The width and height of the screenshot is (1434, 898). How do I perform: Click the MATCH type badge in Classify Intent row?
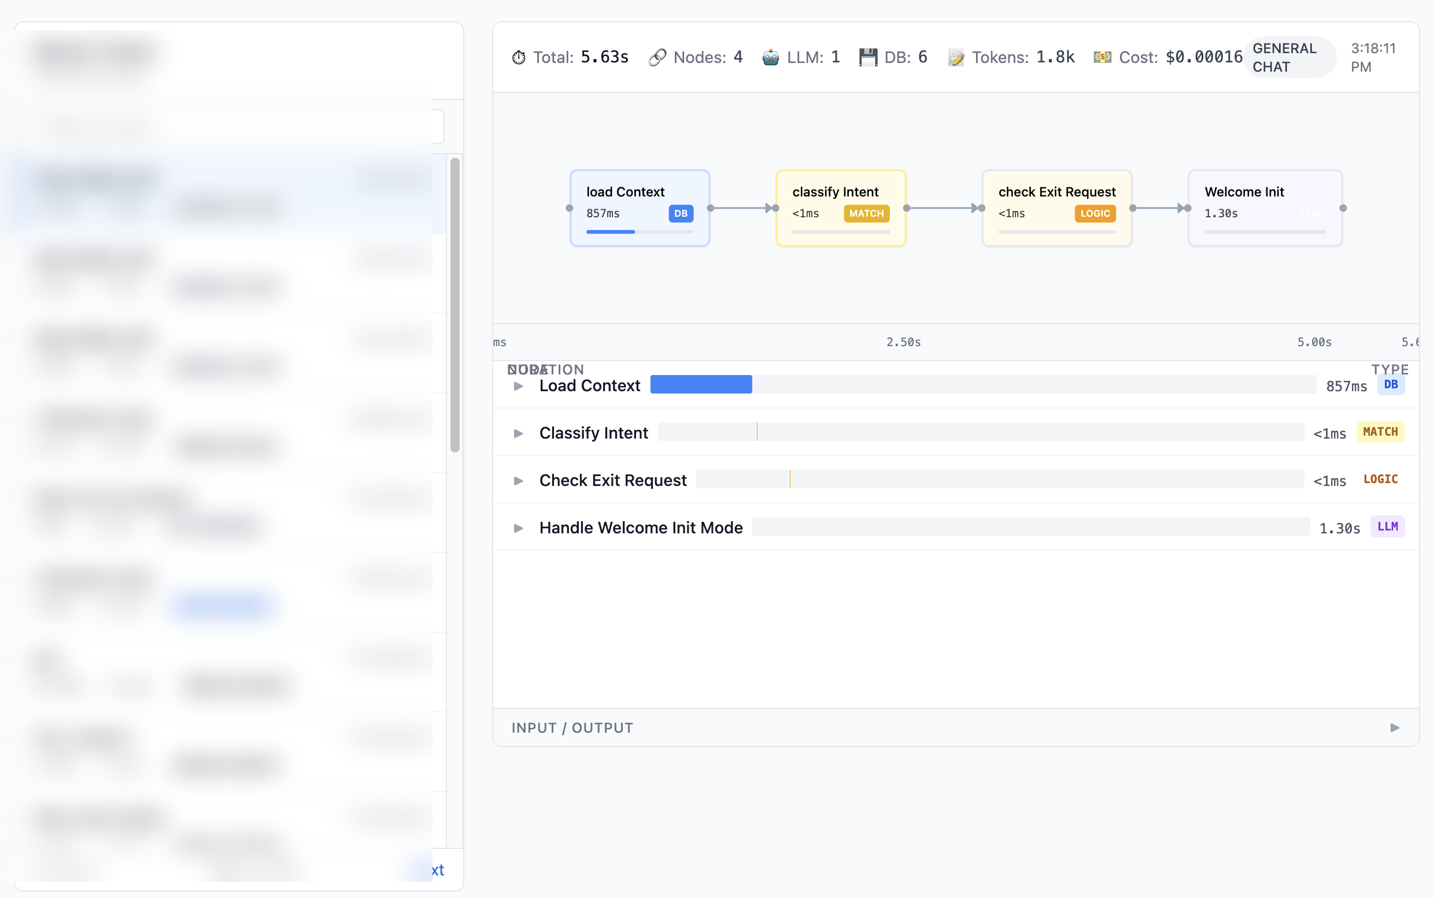1381,432
